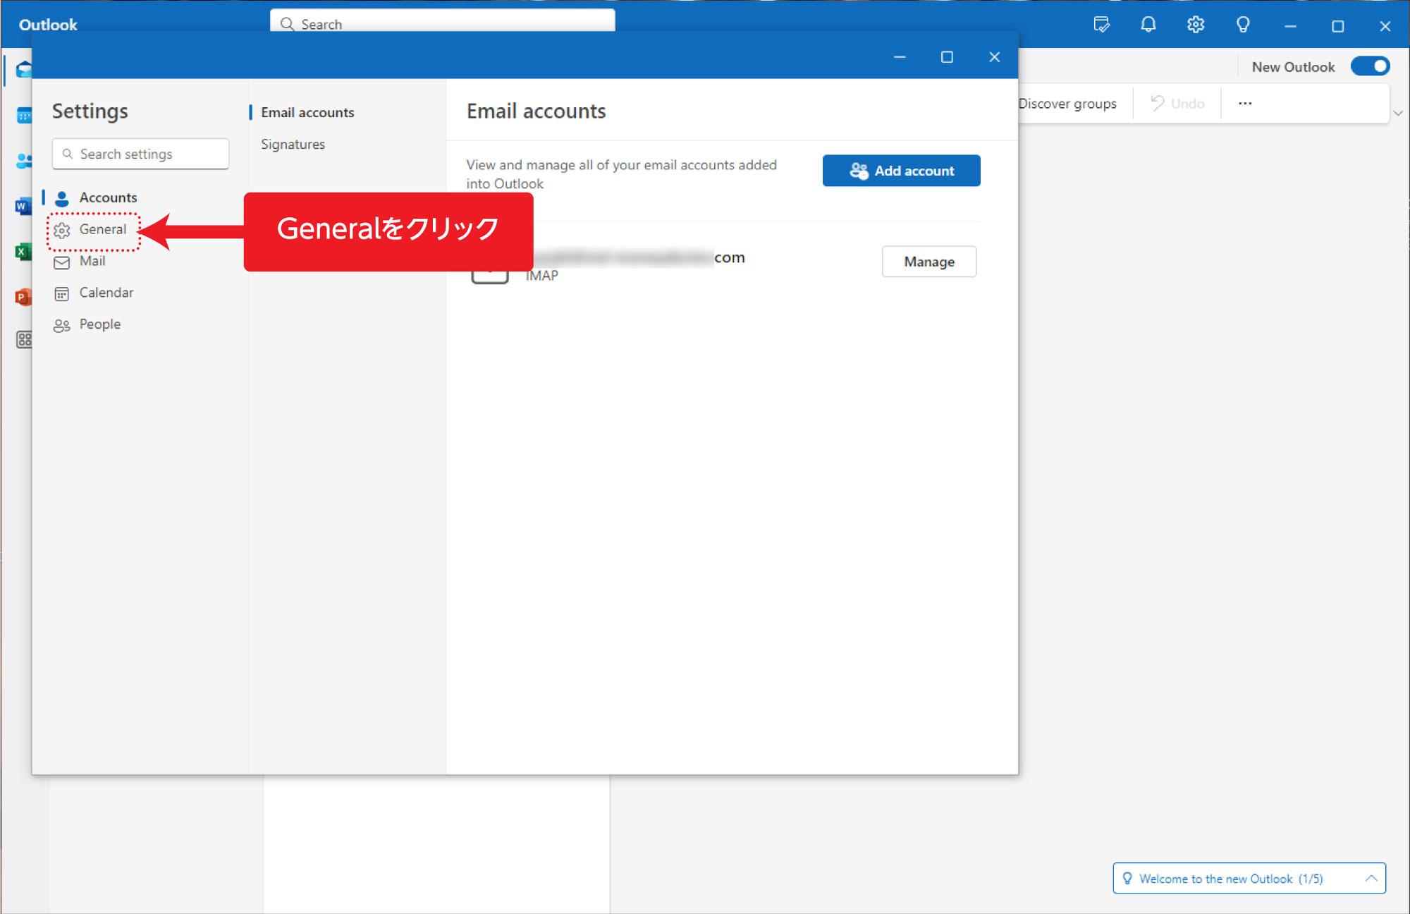Select the Mail icon at the top of the rail

(x=25, y=68)
